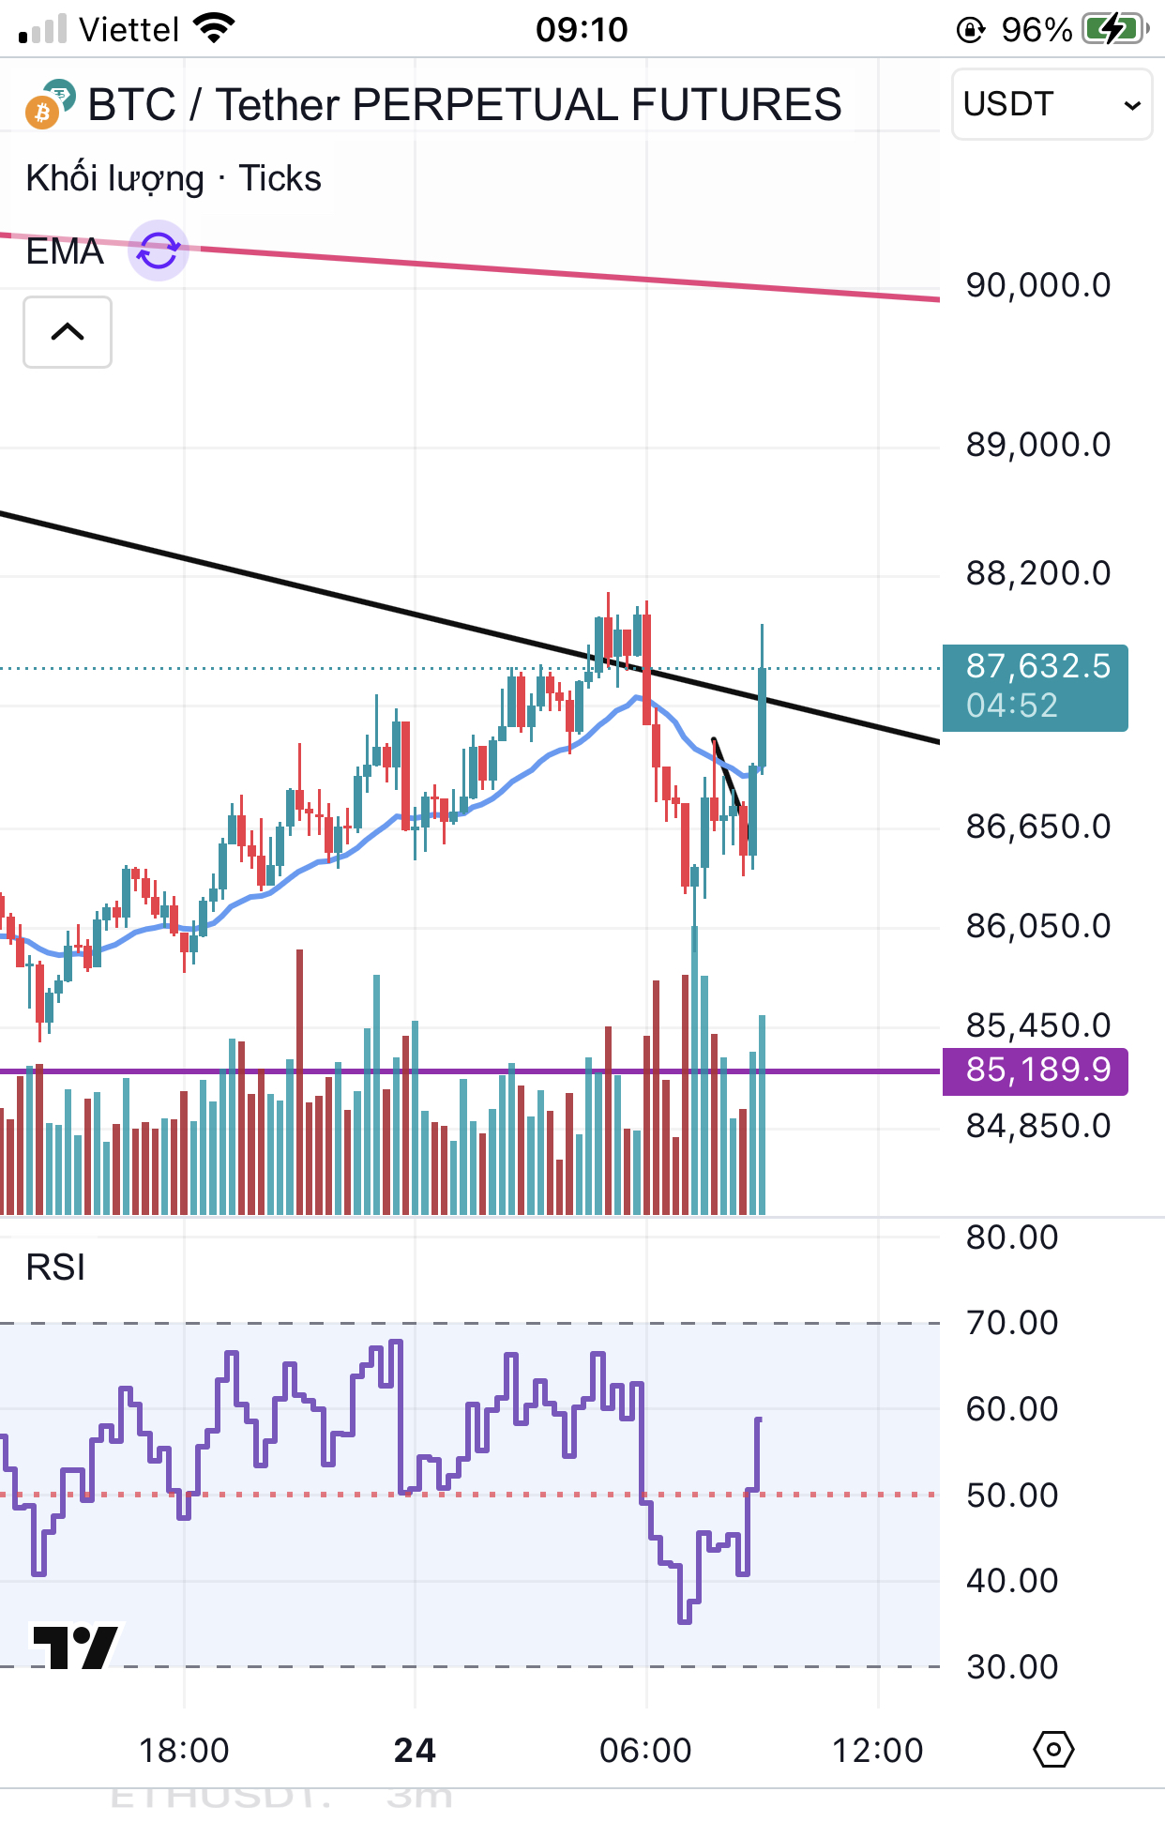
Task: Click the 06:00 time axis label
Action: coord(645,1751)
